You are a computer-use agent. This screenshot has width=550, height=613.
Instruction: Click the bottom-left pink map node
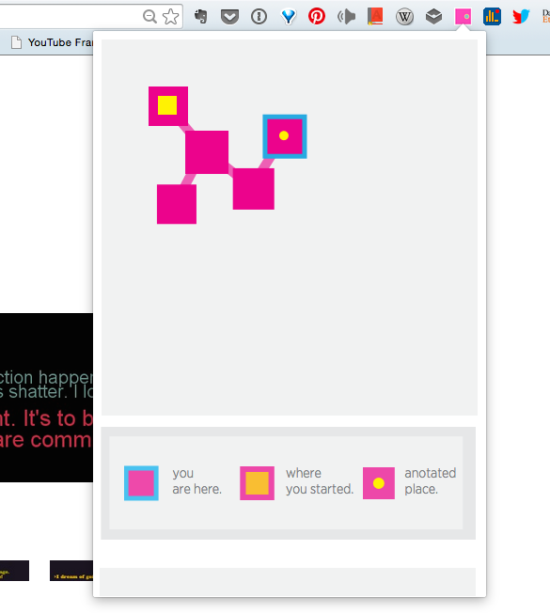tap(177, 204)
